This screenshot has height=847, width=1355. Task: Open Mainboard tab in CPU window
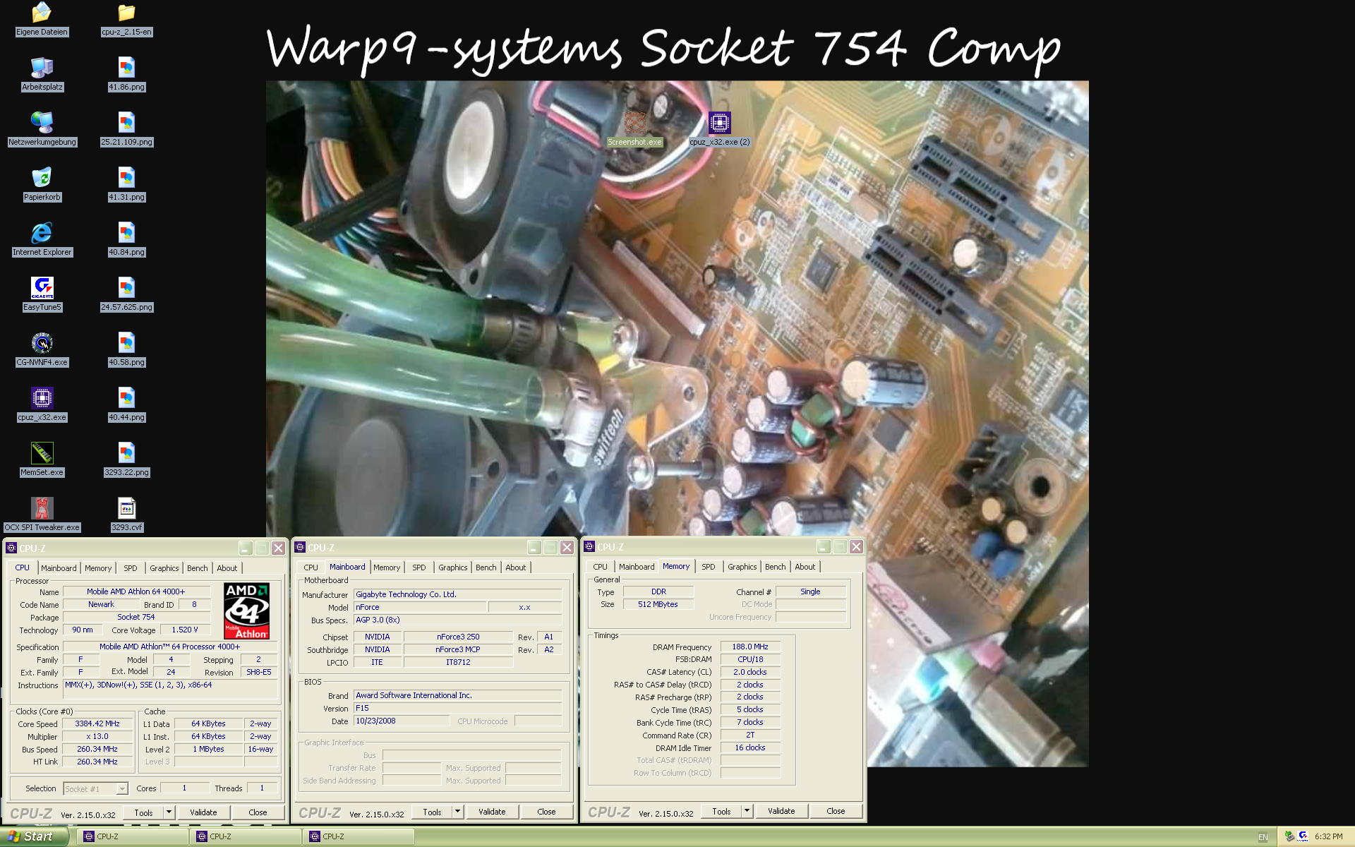pos(59,568)
